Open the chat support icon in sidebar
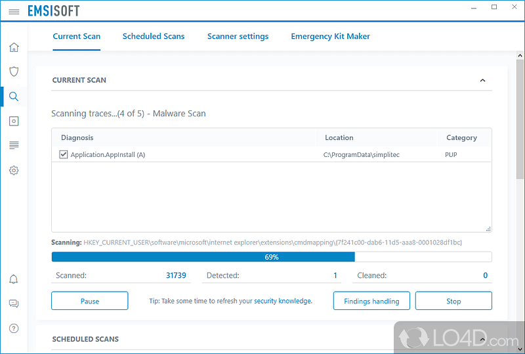The height and width of the screenshot is (354, 525). click(x=14, y=303)
